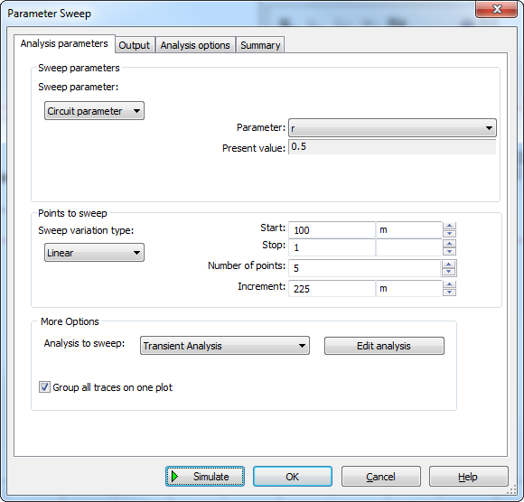Screen dimensions: 524x502
Task: Open the Circuit parameter sweep dropdown
Action: 94,111
